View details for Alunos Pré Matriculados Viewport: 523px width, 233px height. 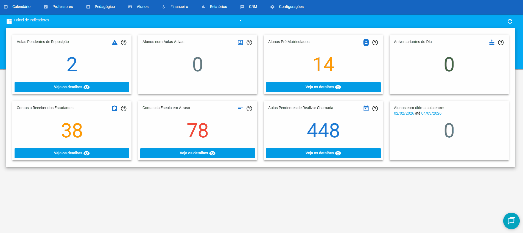323,87
